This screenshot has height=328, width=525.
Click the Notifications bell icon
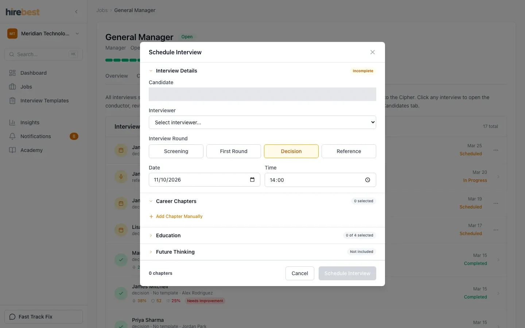(x=12, y=136)
